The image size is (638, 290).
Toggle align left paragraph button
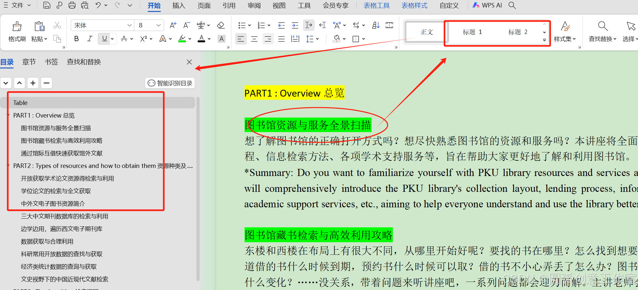click(x=241, y=39)
